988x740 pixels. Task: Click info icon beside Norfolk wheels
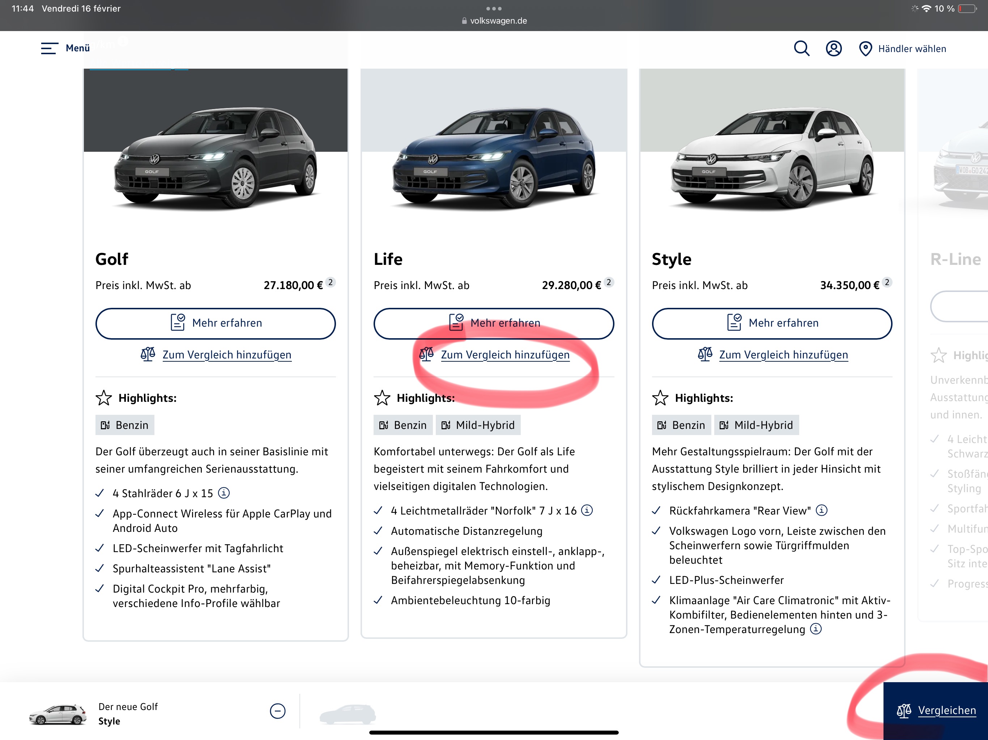[587, 510]
